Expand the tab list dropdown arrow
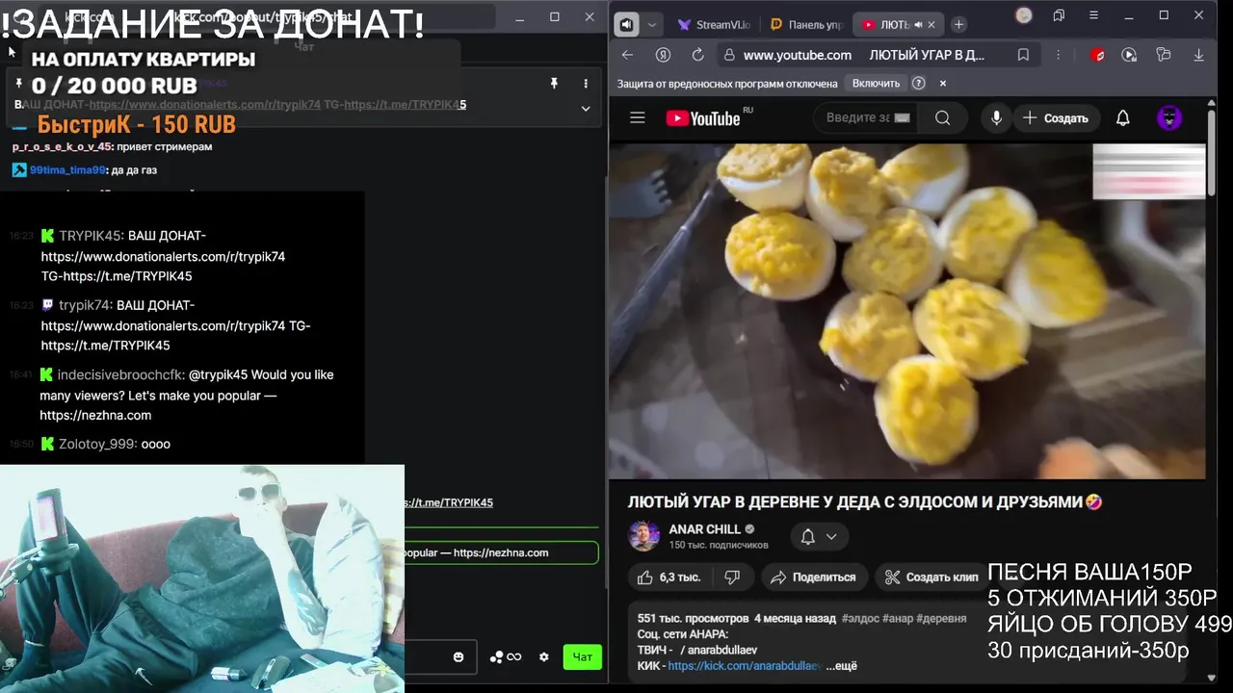The width and height of the screenshot is (1233, 693). [652, 25]
